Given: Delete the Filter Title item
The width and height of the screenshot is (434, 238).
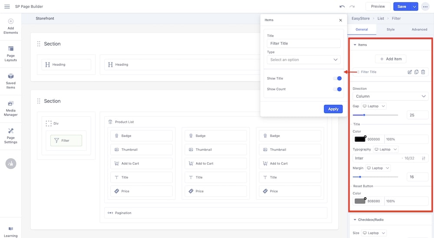Looking at the screenshot, I should coord(423,72).
